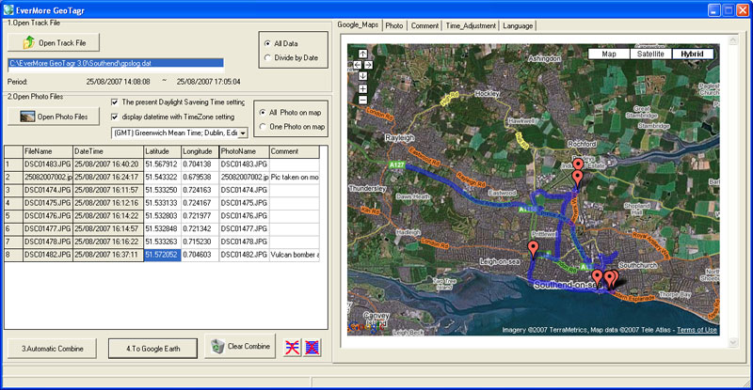Open the GMT time zone dropdown
The image size is (753, 390).
(243, 133)
